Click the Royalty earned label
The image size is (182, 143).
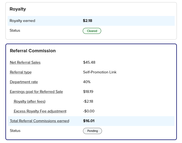22,21
